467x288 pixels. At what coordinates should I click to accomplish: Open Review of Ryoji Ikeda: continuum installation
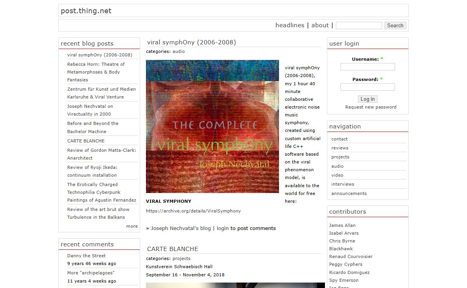click(x=92, y=171)
